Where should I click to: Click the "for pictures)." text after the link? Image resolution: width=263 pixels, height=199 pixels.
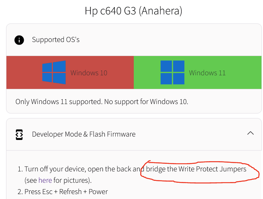click(x=73, y=180)
